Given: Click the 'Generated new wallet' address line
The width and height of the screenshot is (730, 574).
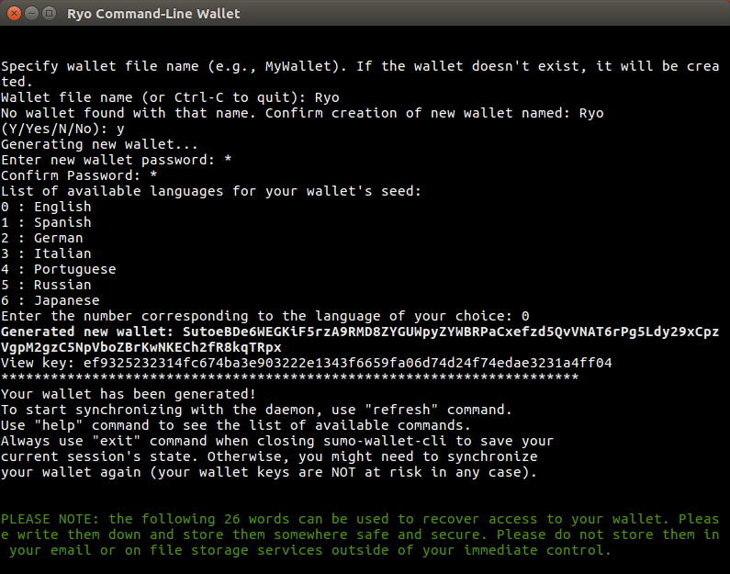Looking at the screenshot, I should pyautogui.click(x=360, y=340).
